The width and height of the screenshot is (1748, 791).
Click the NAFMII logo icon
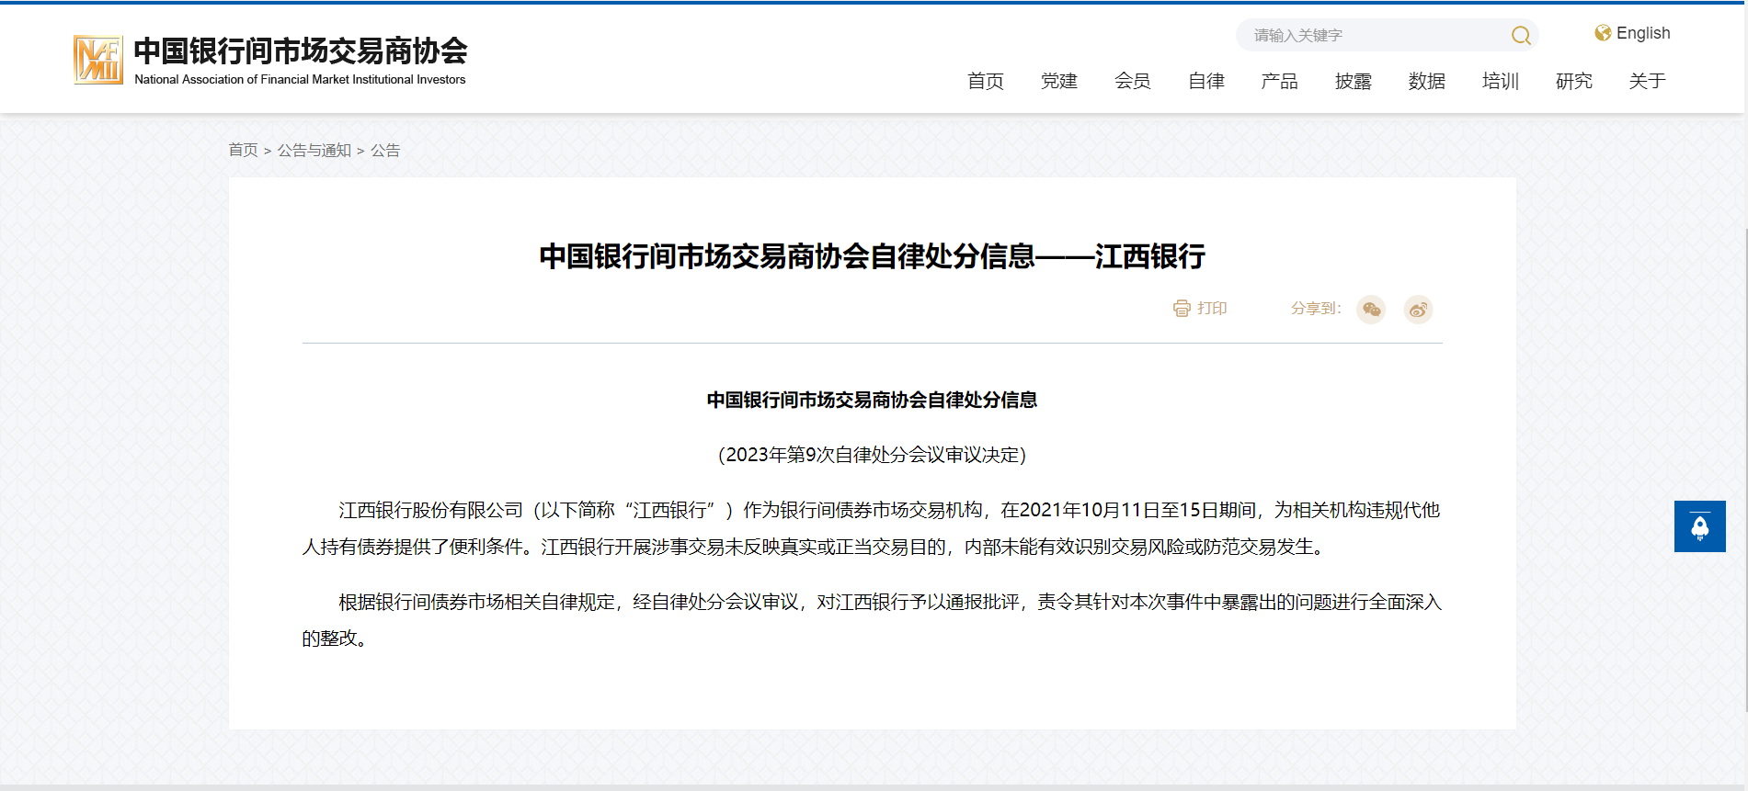tap(98, 60)
